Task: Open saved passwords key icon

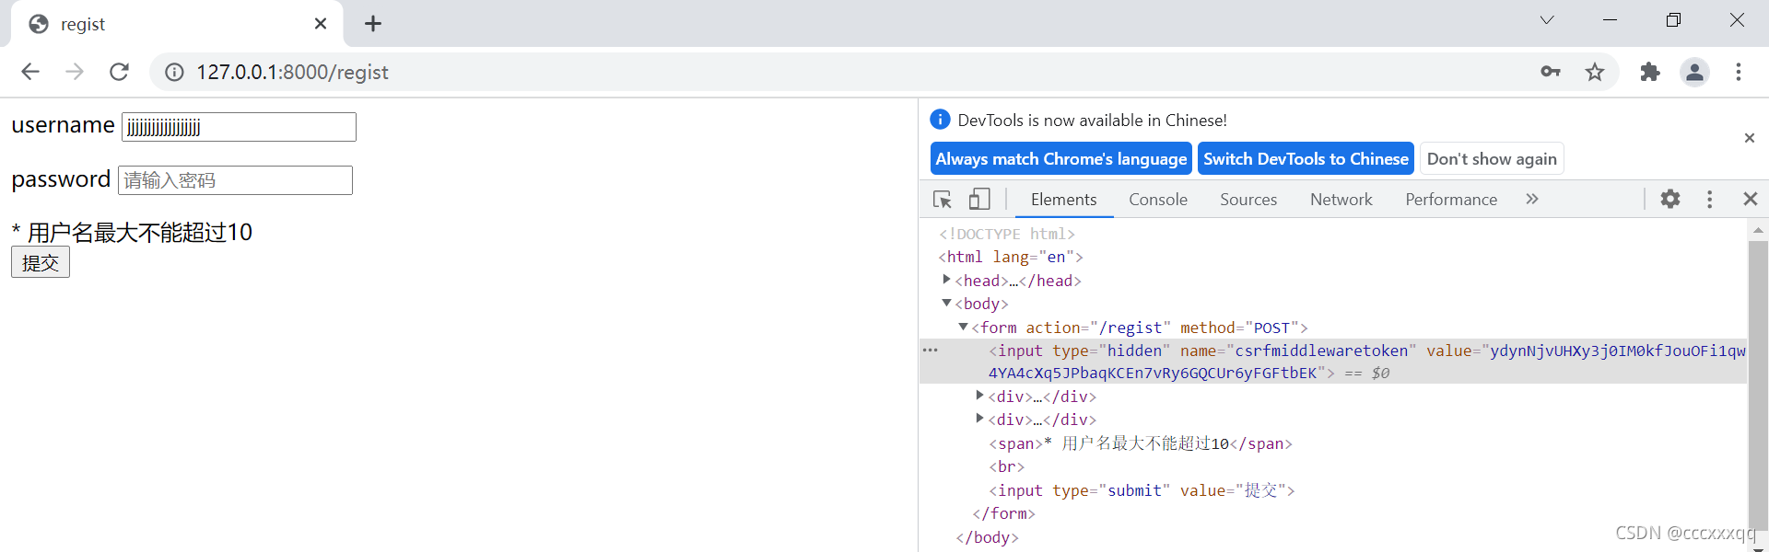Action: click(1551, 72)
